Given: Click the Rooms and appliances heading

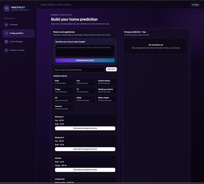Looking at the screenshot, I should pos(64,32).
